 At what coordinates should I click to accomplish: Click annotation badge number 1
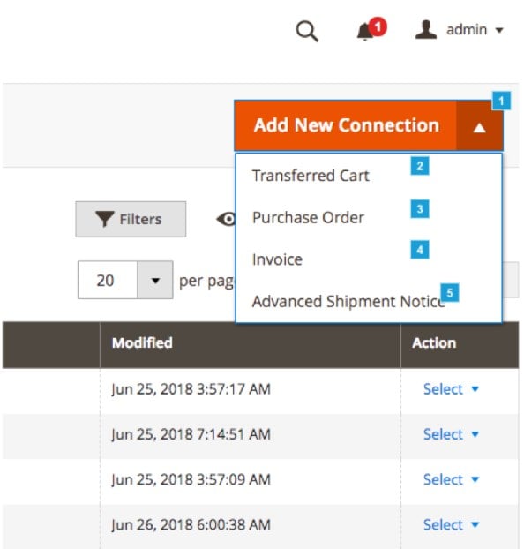click(501, 101)
